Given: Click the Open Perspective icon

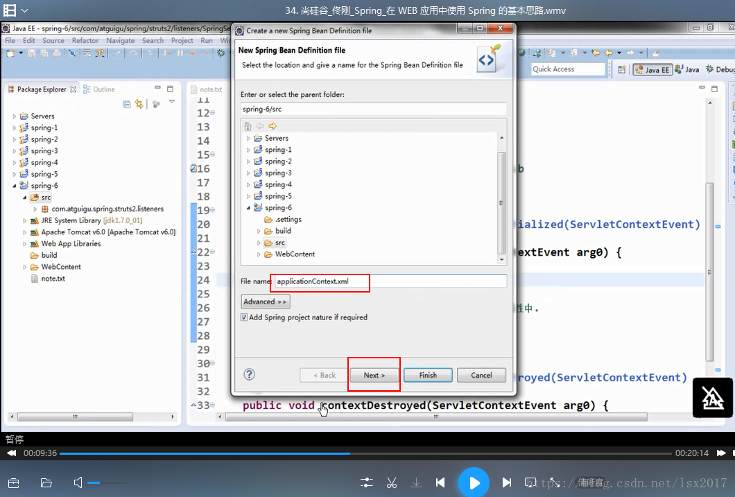Looking at the screenshot, I should pos(621,69).
